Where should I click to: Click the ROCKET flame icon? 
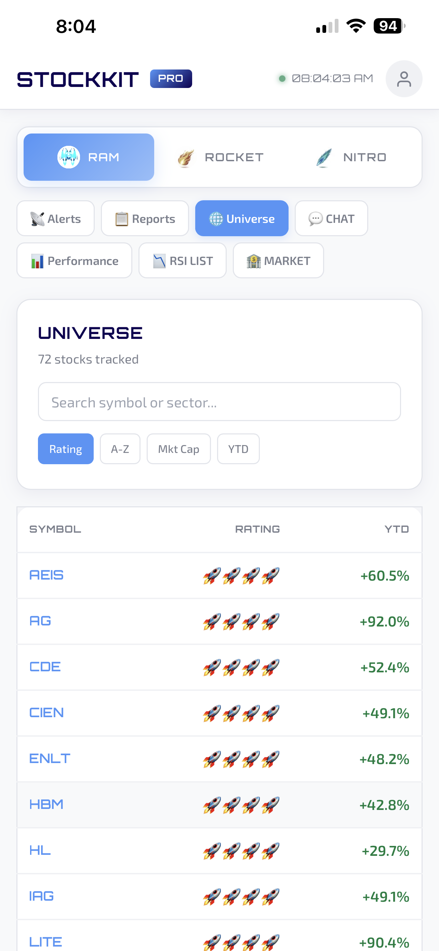point(185,156)
